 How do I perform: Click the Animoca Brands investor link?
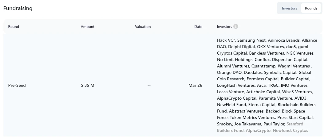[x=283, y=40]
